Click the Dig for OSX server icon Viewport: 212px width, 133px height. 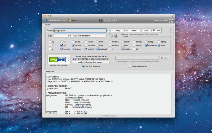tap(101, 21)
